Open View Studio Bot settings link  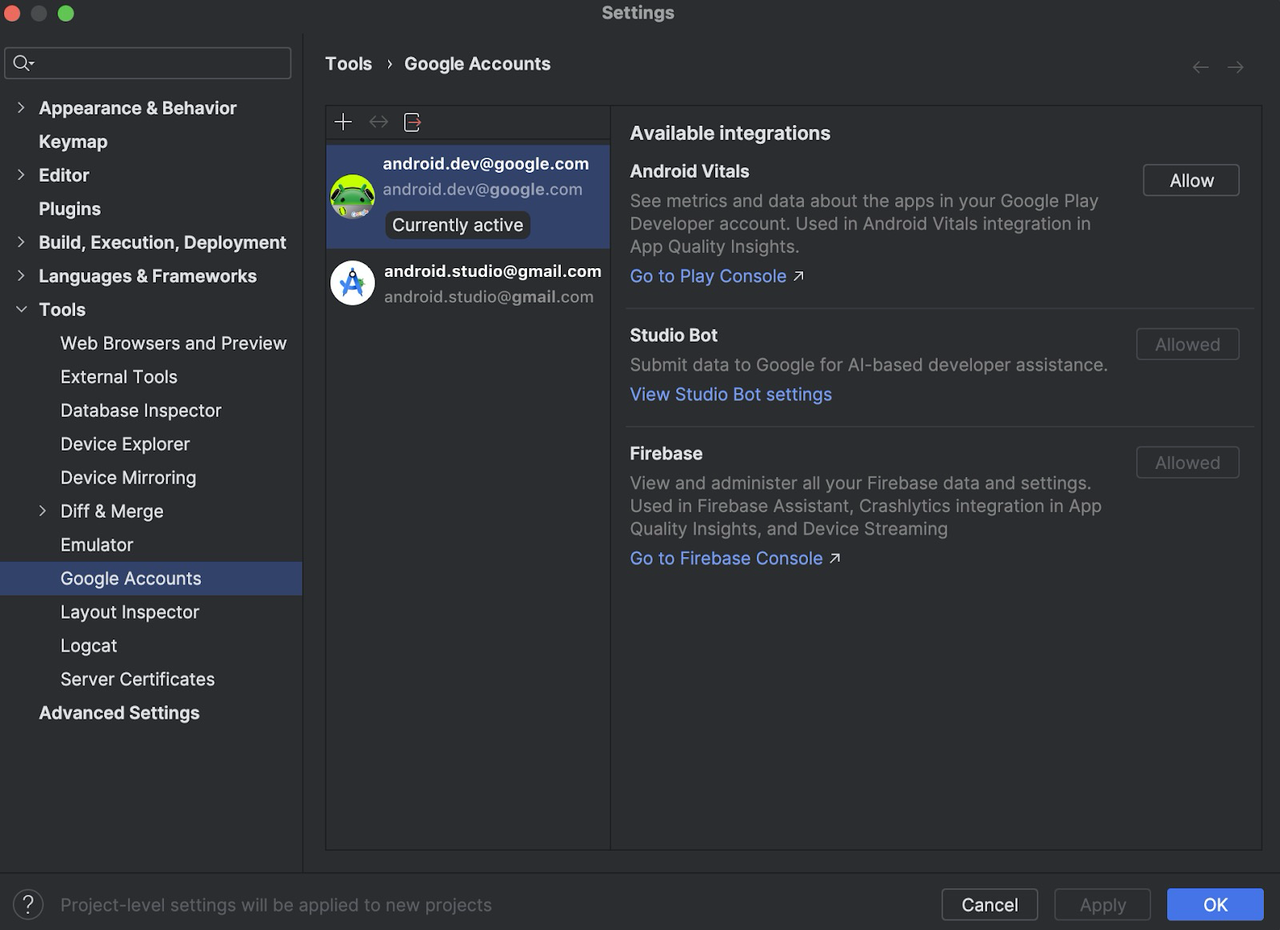pyautogui.click(x=730, y=395)
